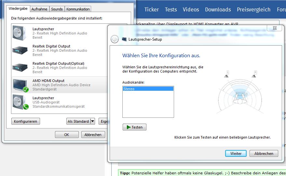Image resolution: width=286 pixels, height=176 pixels.
Task: Close the Lautsprecher-Setup window
Action: 275,28
